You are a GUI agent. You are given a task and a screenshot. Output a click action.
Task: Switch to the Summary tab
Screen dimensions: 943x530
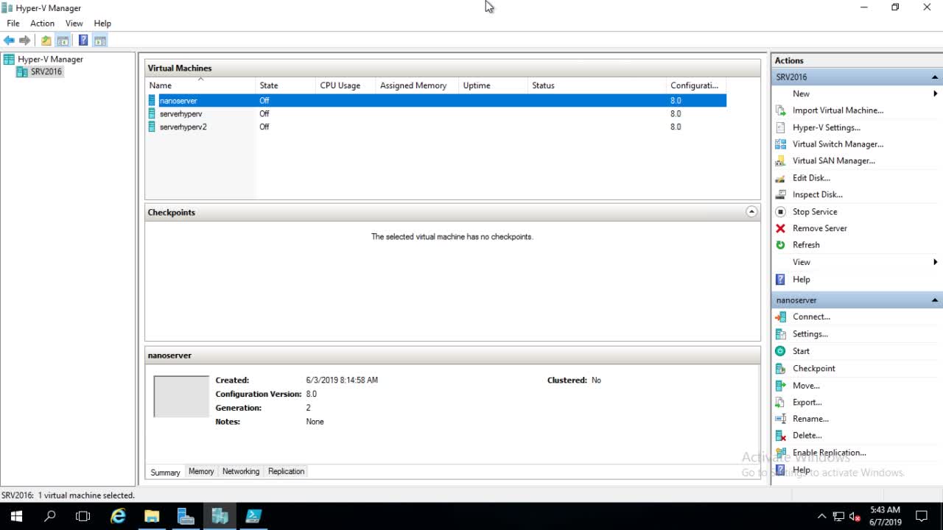165,472
